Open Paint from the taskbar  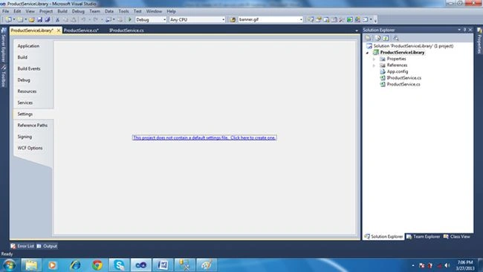click(207, 265)
